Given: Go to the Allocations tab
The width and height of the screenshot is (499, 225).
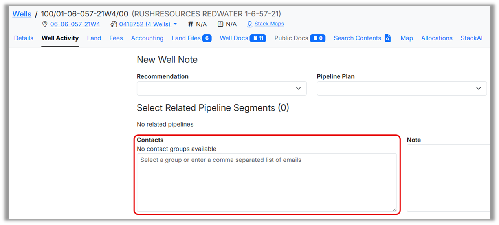Looking at the screenshot, I should pos(437,38).
